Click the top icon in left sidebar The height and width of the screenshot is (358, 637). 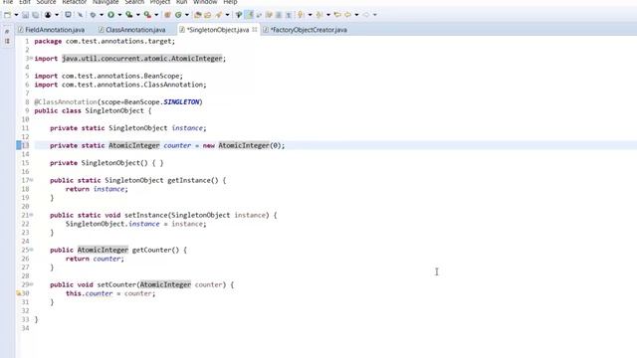(x=7, y=31)
